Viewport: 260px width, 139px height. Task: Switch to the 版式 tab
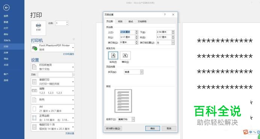click(131, 21)
